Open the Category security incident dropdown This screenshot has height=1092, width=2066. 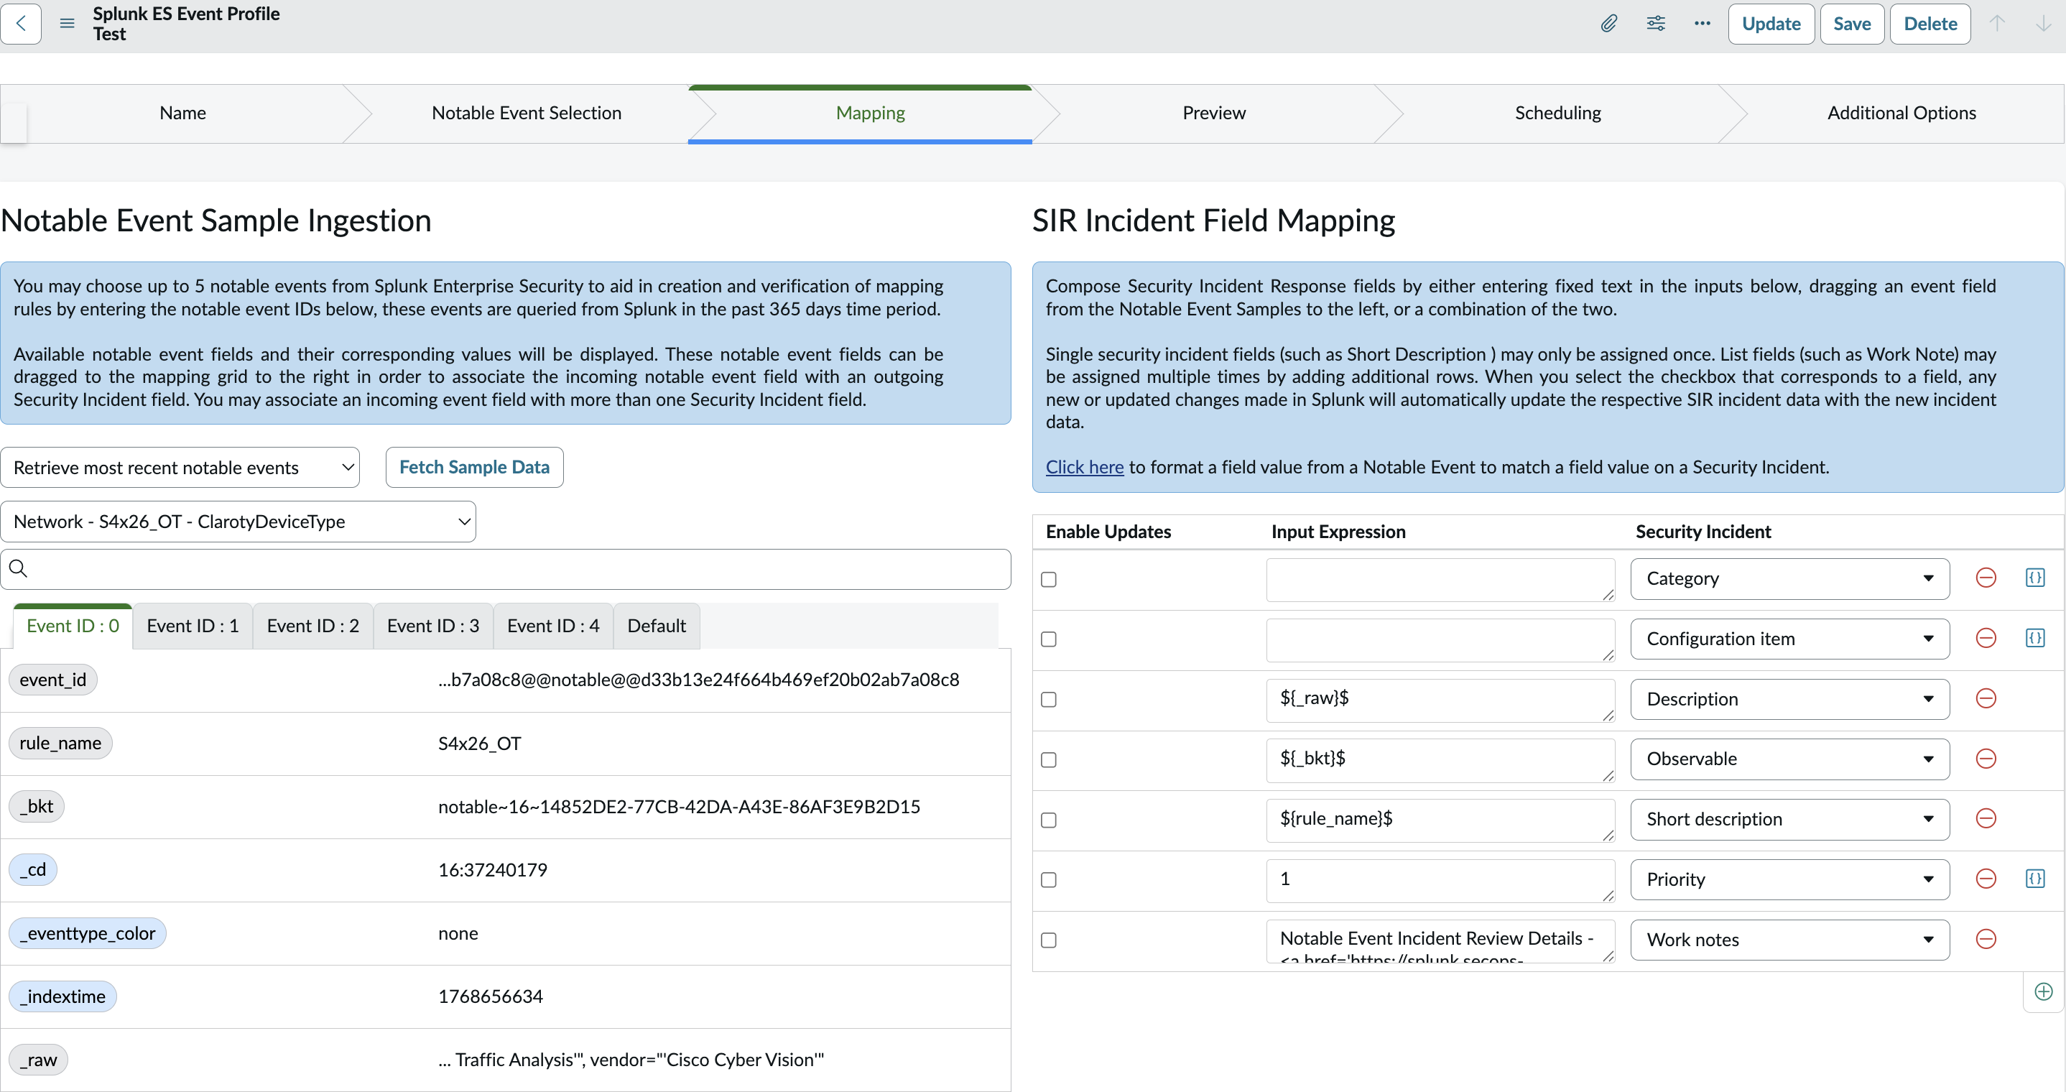(x=1789, y=578)
